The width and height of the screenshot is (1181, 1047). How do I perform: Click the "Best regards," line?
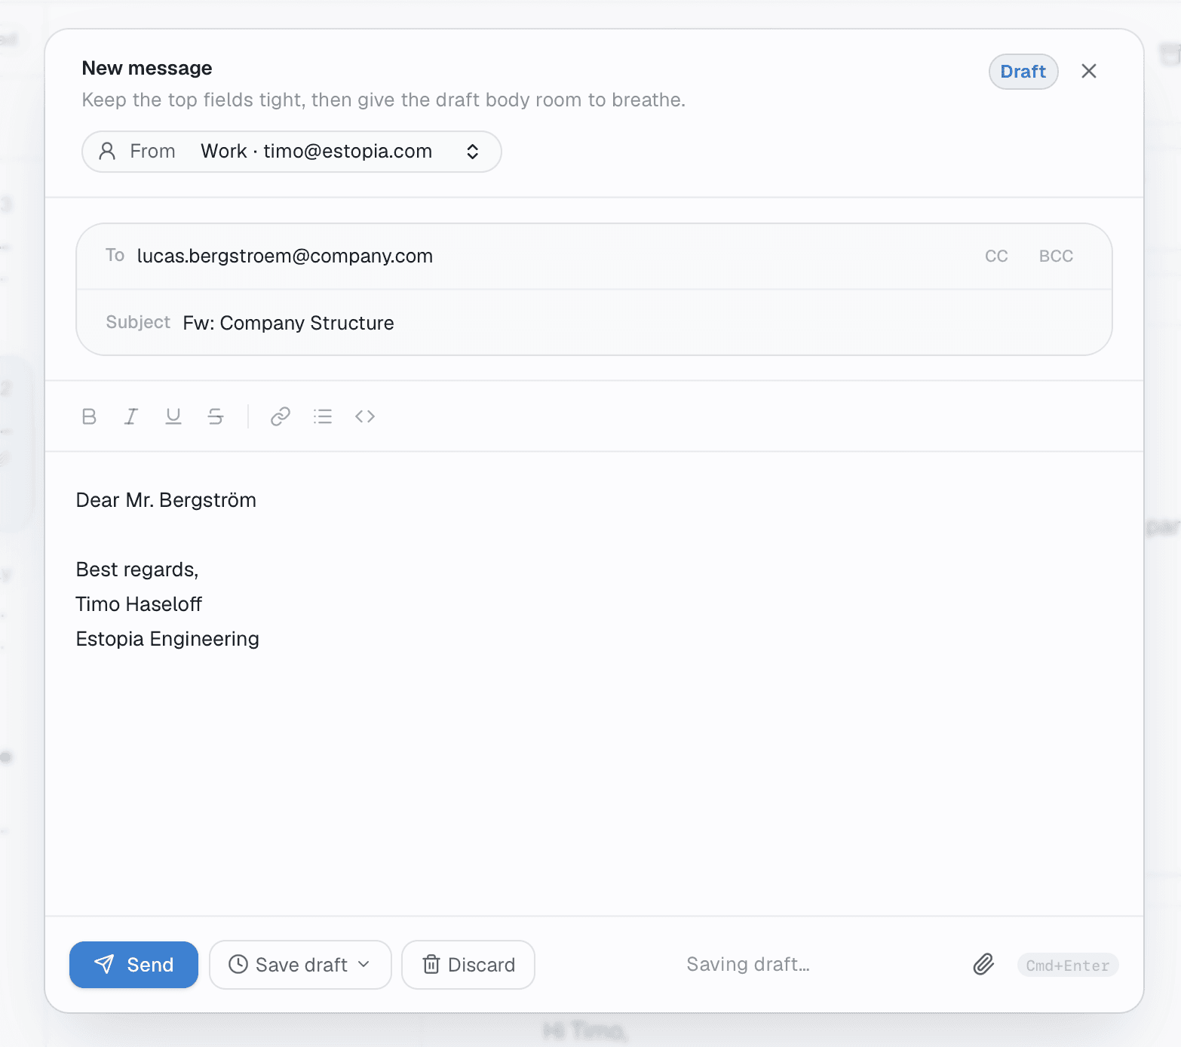click(x=137, y=570)
